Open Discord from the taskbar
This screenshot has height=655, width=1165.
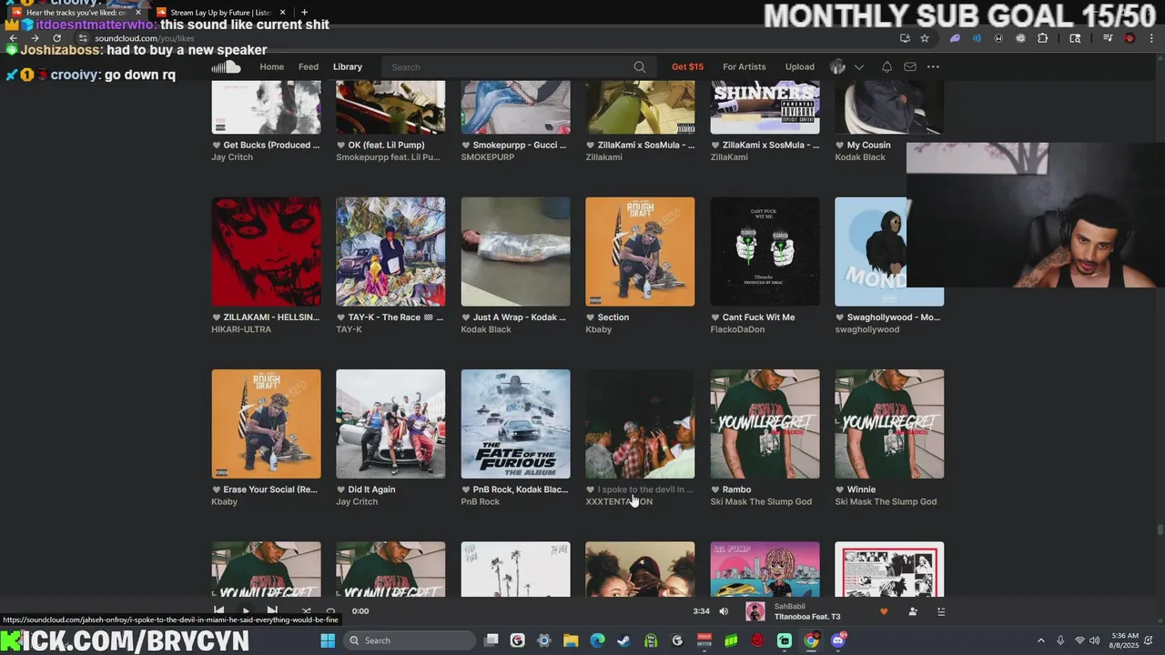tap(838, 640)
